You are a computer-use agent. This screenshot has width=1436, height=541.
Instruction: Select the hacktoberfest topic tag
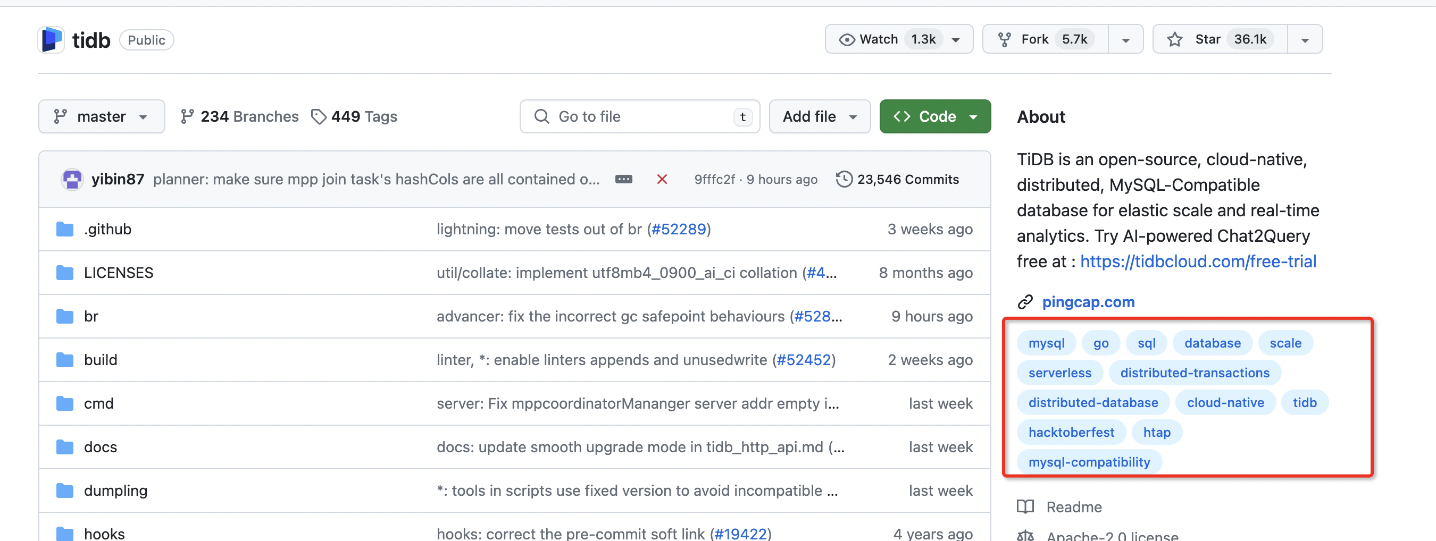pyautogui.click(x=1071, y=433)
